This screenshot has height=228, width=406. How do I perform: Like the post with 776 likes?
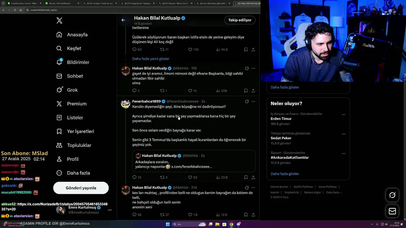tap(193, 49)
